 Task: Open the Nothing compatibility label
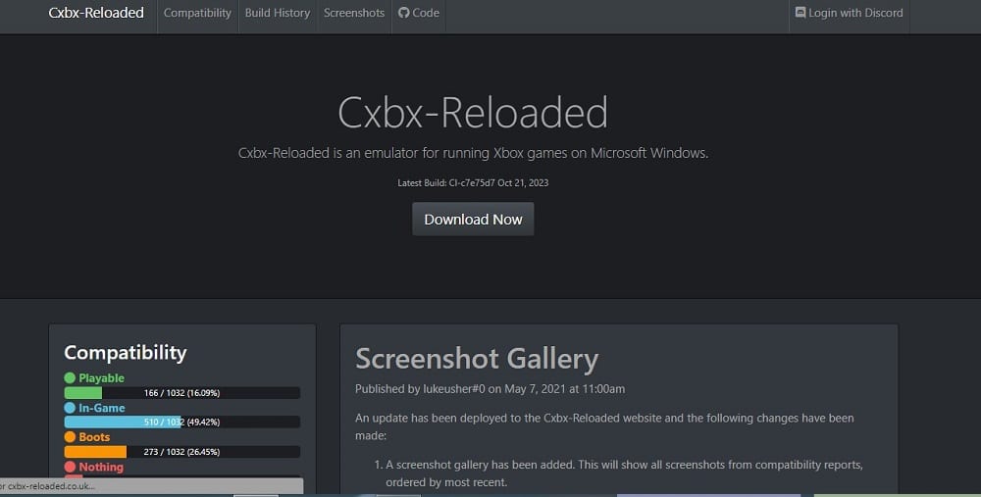pyautogui.click(x=101, y=467)
